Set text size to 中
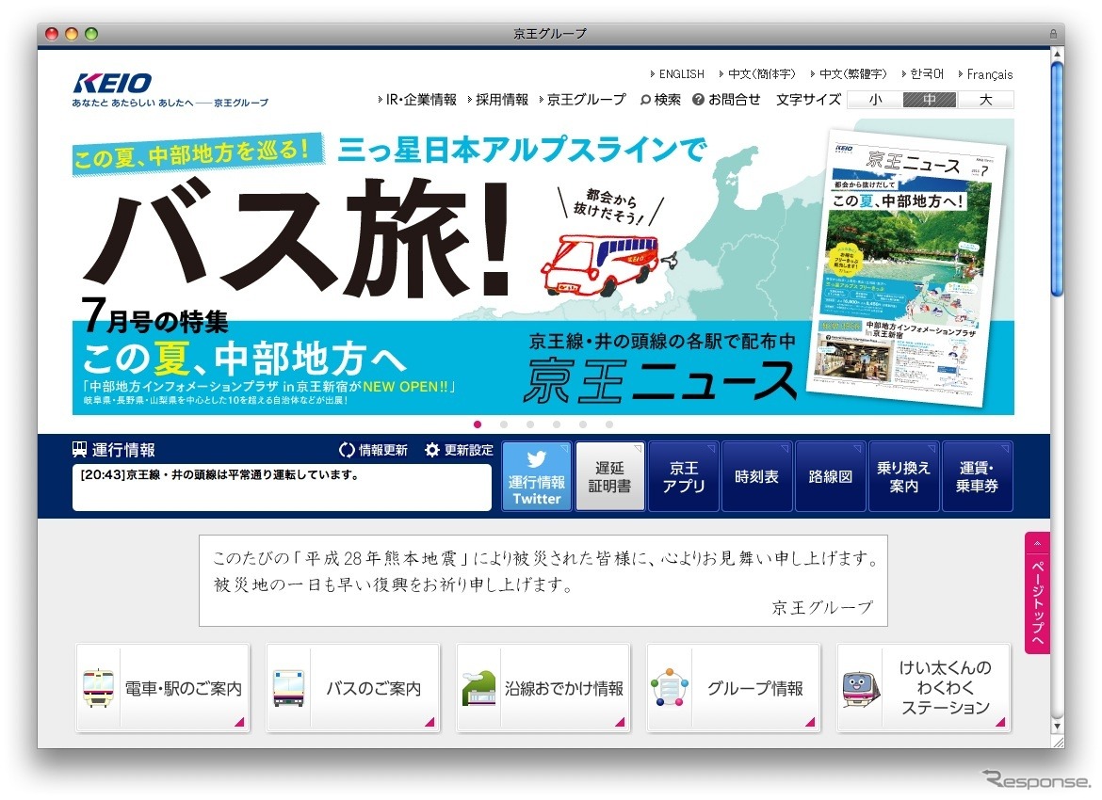Image resolution: width=1102 pixels, height=800 pixels. pyautogui.click(x=930, y=100)
